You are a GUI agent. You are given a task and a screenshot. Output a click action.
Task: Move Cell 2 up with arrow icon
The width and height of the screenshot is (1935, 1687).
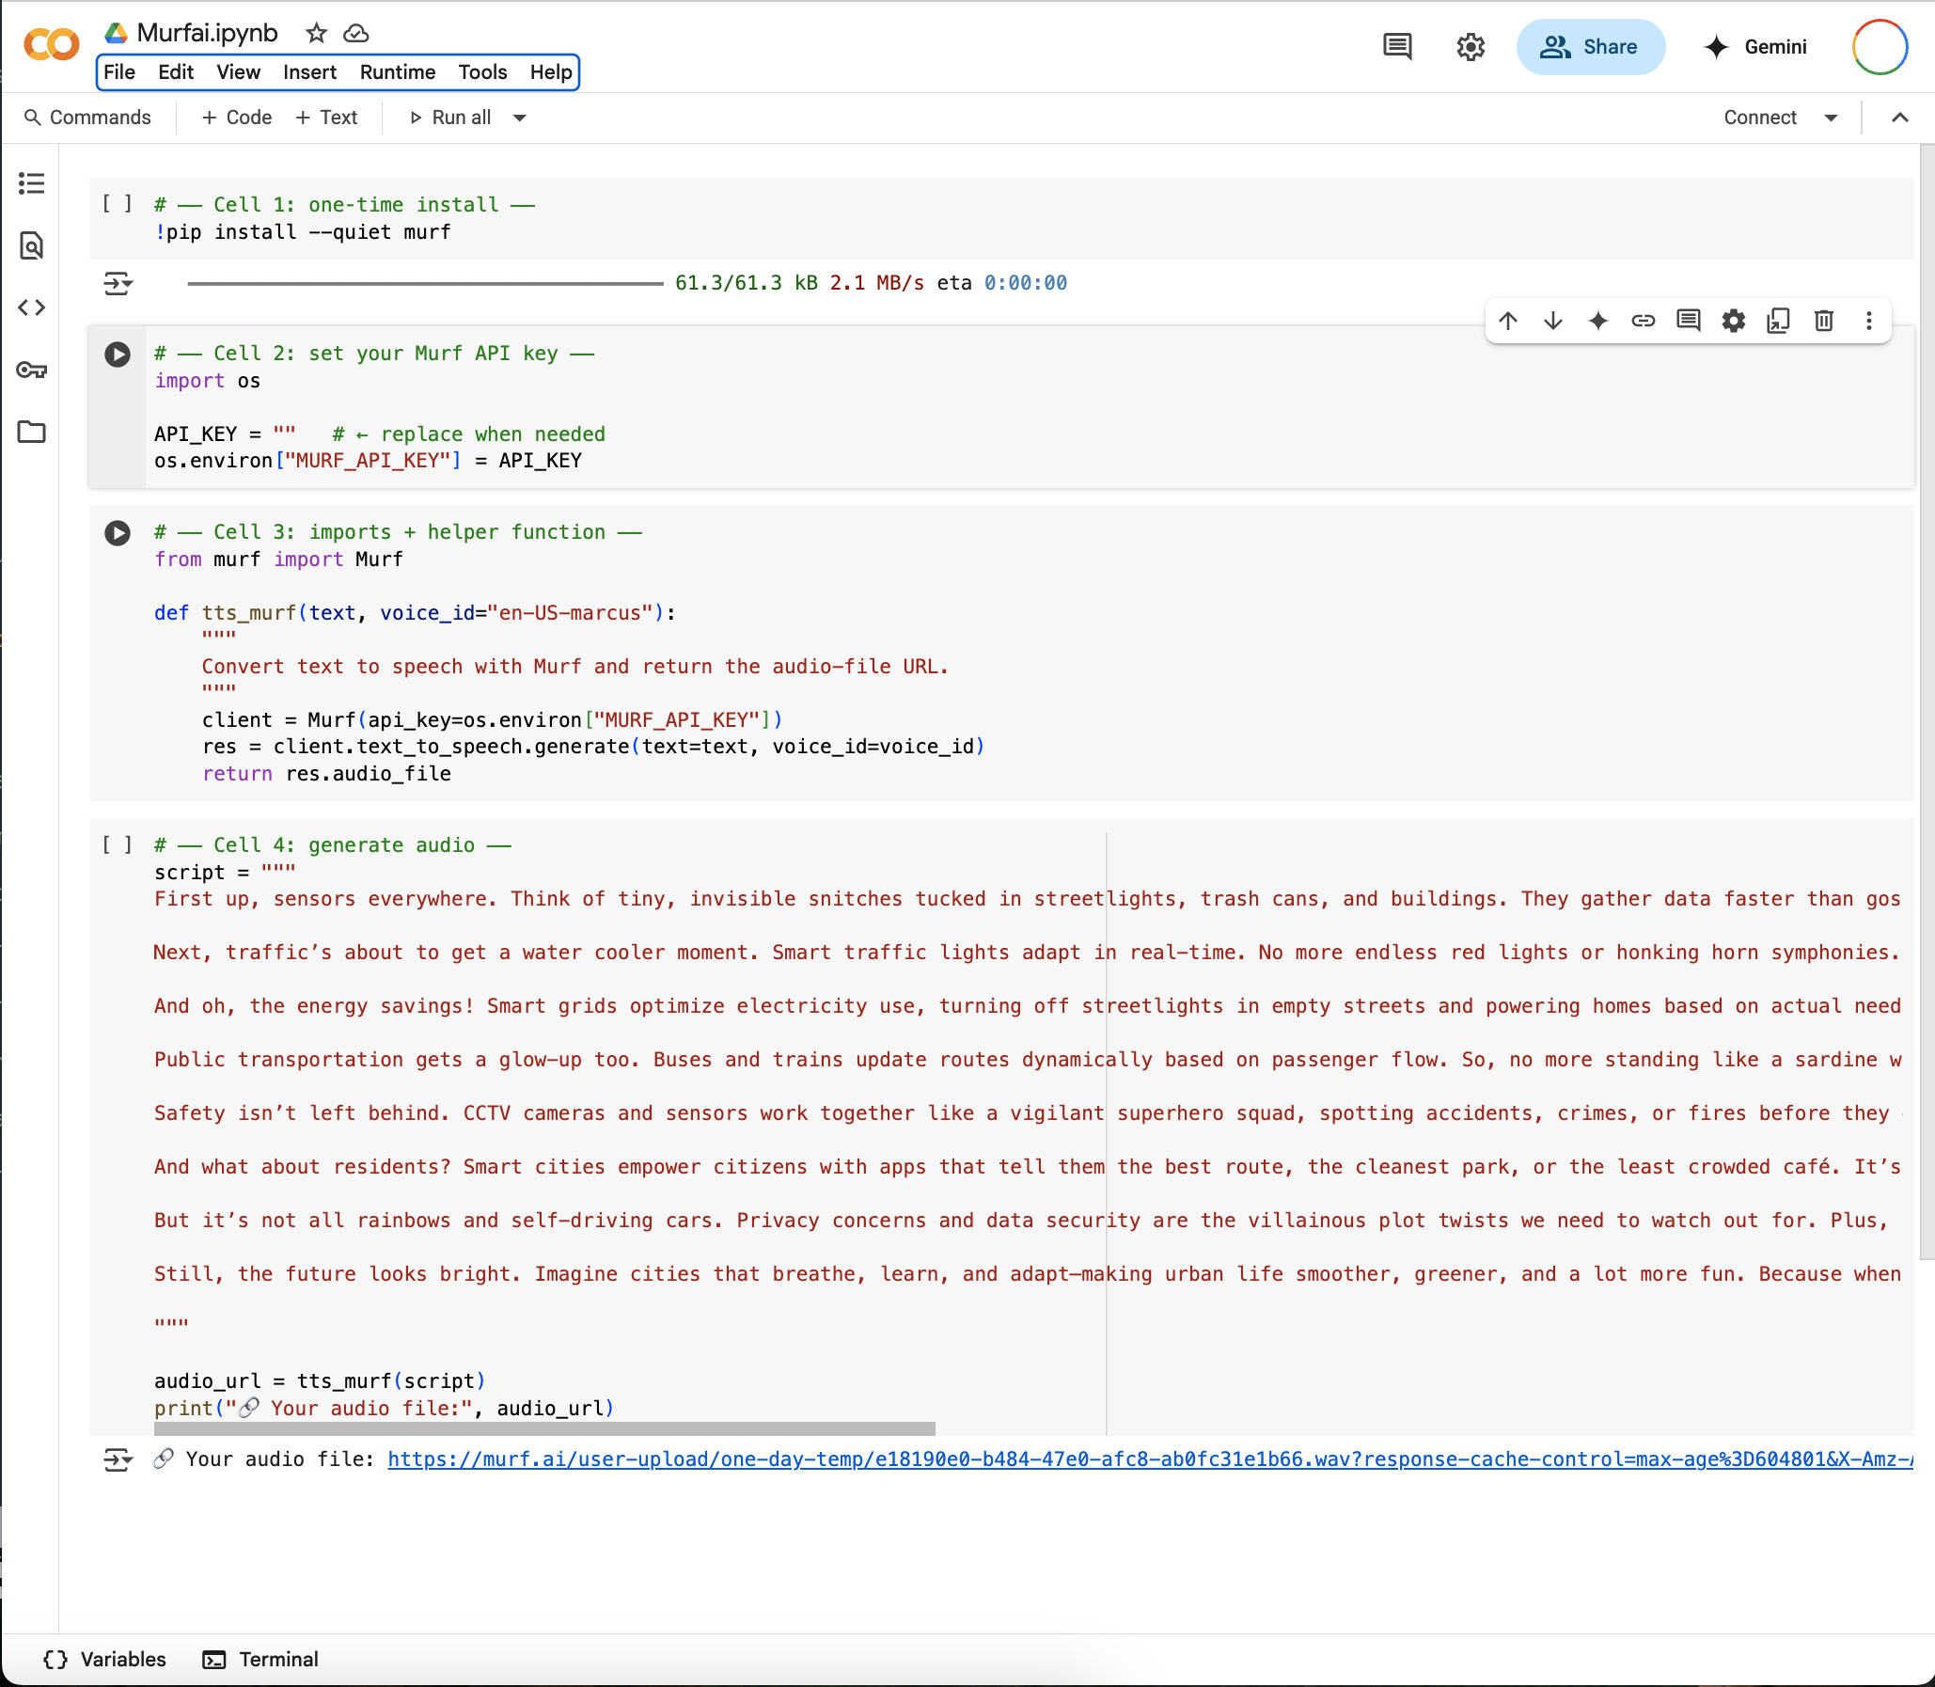pyautogui.click(x=1508, y=321)
